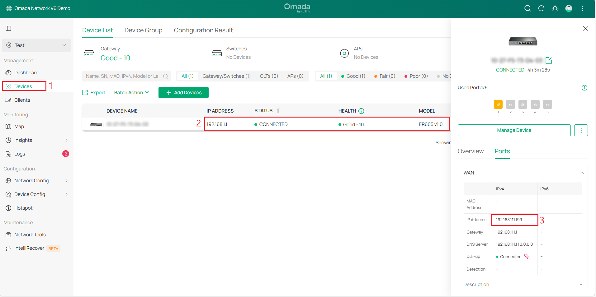This screenshot has width=596, height=297.
Task: Filter device list by Gateway/Switches
Action: point(226,76)
